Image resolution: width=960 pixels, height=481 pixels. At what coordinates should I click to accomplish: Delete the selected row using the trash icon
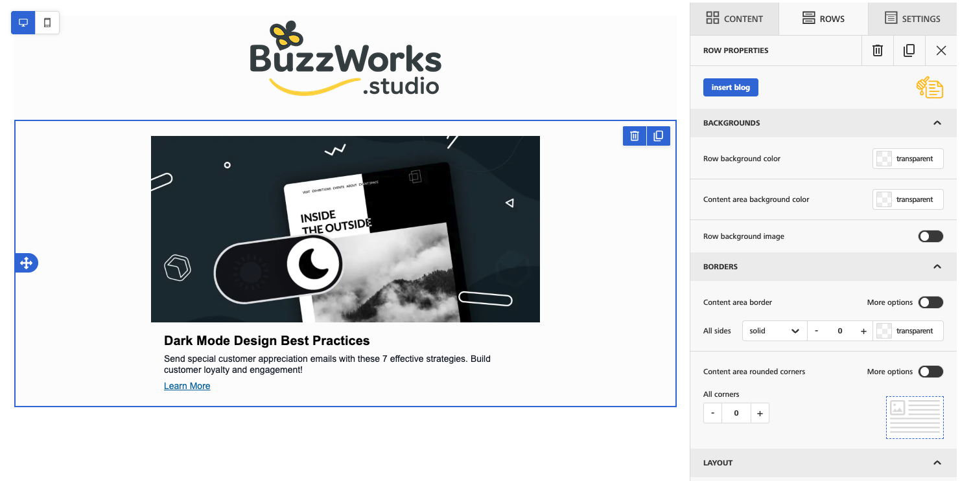tap(877, 50)
